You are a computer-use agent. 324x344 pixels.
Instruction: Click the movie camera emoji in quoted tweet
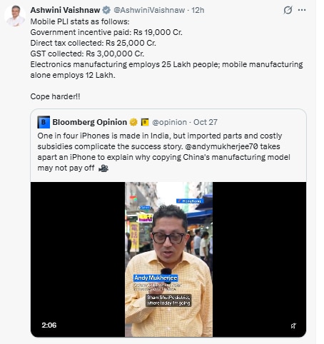click(103, 168)
